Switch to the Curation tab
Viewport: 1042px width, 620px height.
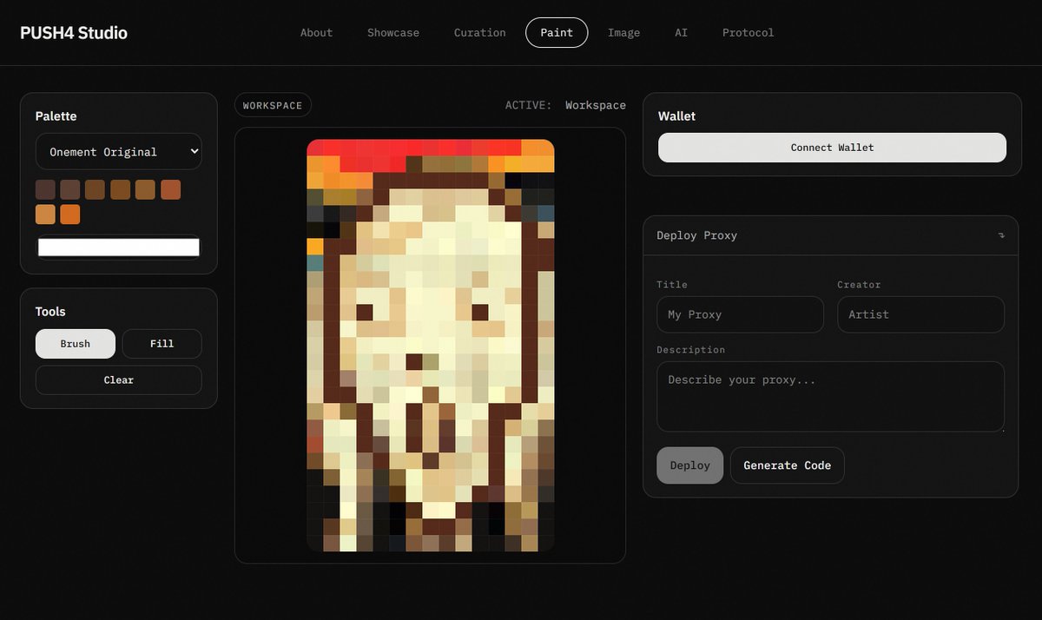(479, 32)
